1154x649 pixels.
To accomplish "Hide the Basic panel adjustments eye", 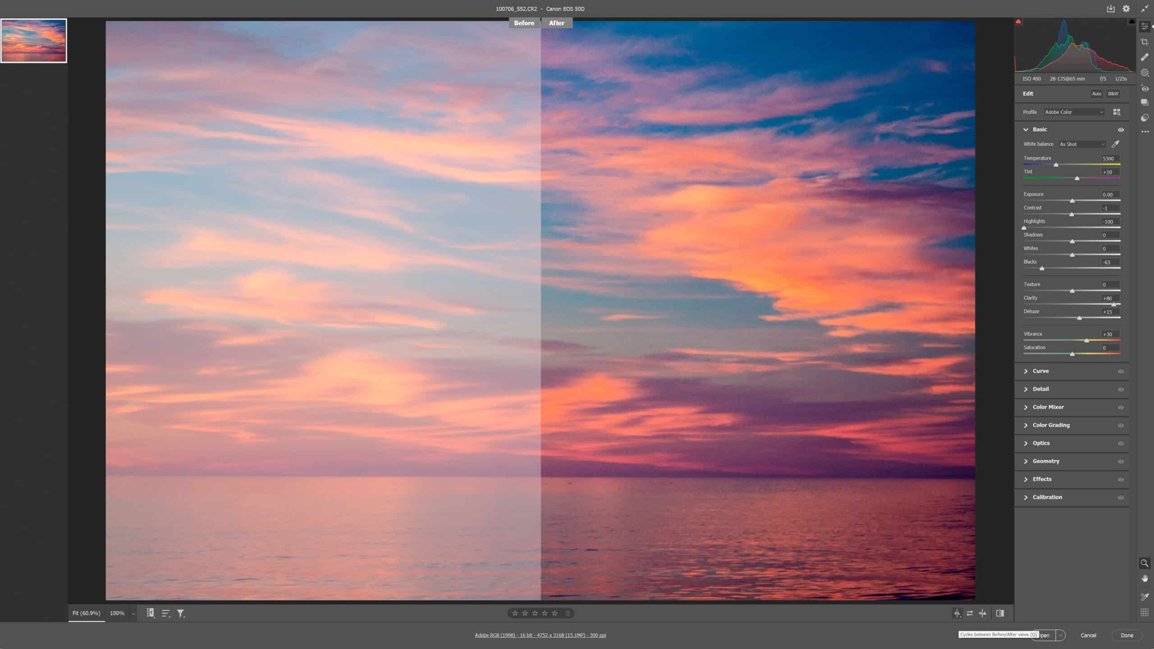I will point(1121,129).
